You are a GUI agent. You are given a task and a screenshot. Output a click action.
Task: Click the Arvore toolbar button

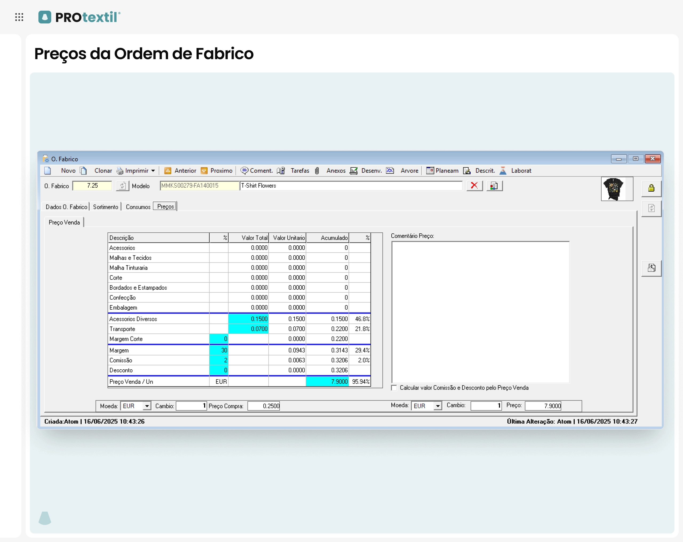point(409,171)
